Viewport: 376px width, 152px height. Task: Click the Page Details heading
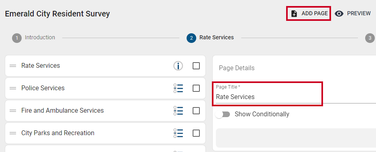tap(237, 68)
